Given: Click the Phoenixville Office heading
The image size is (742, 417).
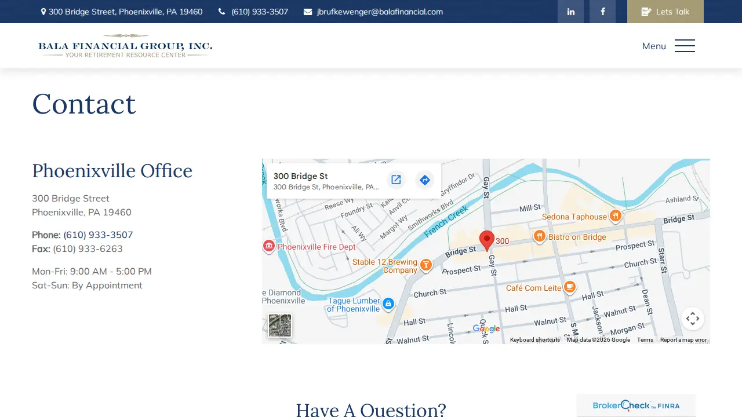Looking at the screenshot, I should 112,171.
